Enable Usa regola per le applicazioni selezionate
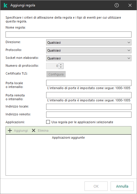This screenshot has height=194, width=137. coord(48,122)
